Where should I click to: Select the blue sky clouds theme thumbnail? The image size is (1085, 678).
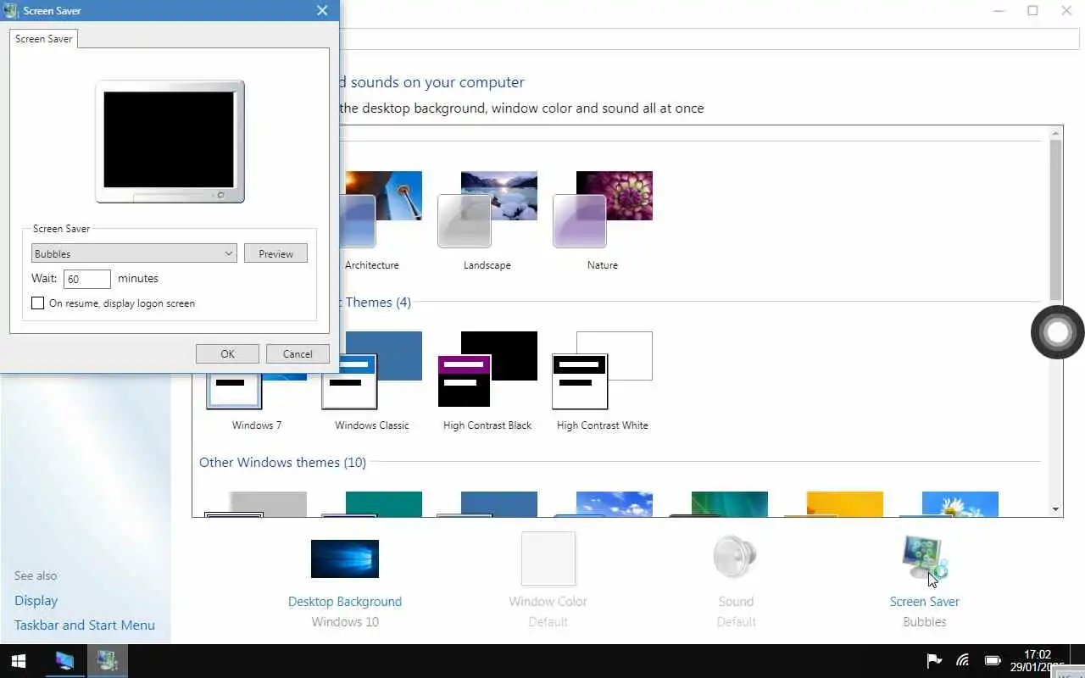(603, 504)
